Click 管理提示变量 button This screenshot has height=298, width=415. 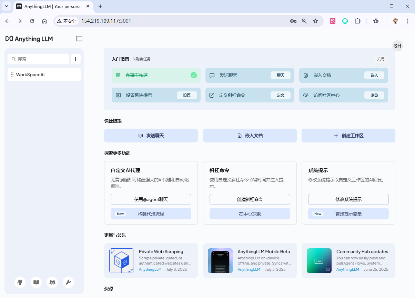click(348, 214)
